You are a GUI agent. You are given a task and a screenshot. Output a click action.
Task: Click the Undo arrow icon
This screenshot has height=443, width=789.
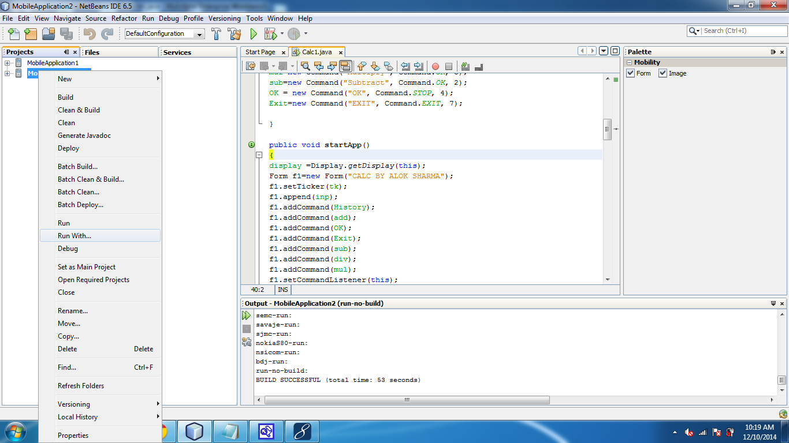tap(90, 34)
